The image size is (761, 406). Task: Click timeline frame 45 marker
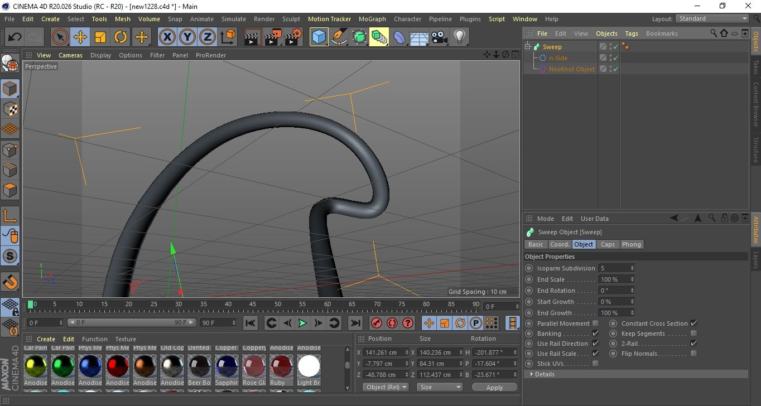click(253, 304)
